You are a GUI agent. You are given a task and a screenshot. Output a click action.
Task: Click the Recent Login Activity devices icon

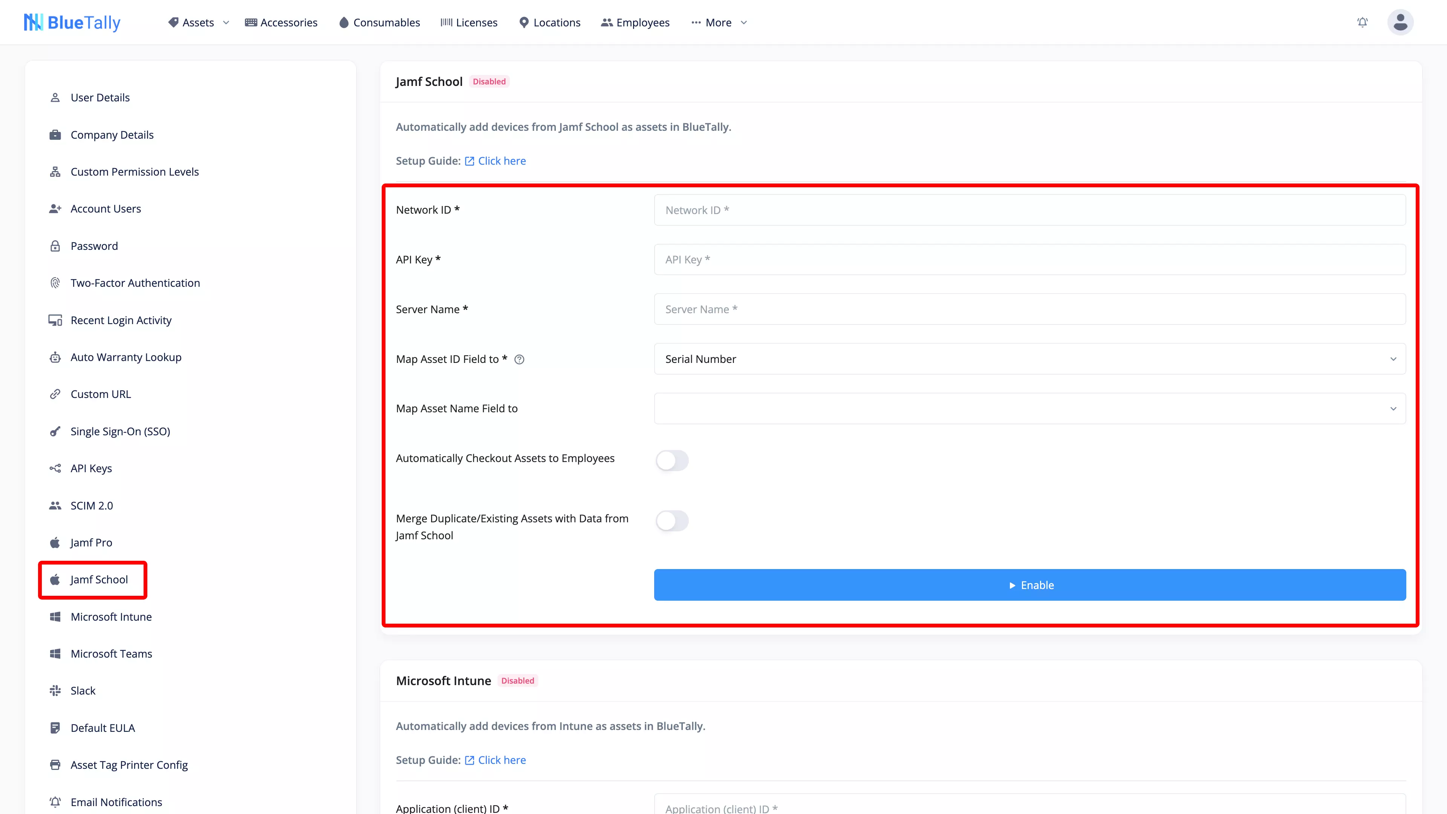tap(55, 320)
